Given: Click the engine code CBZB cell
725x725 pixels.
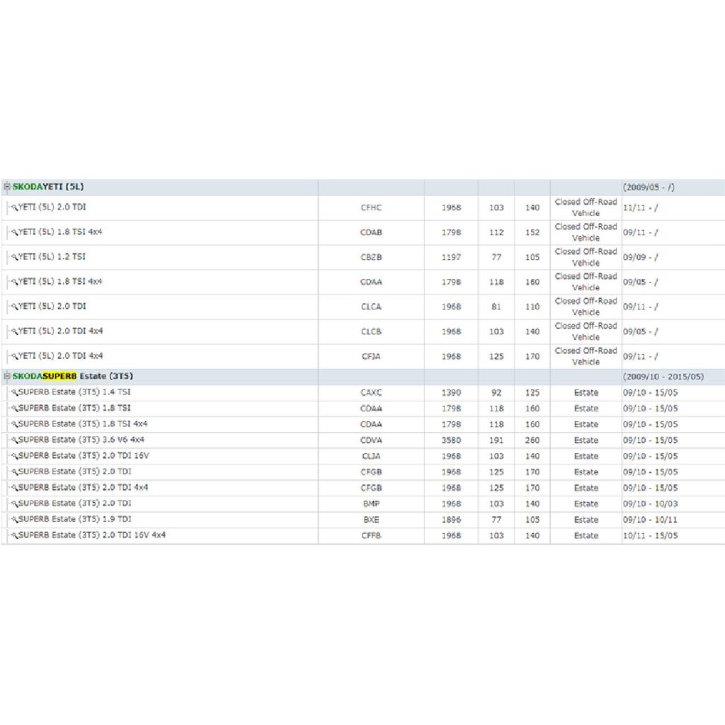Looking at the screenshot, I should [371, 257].
